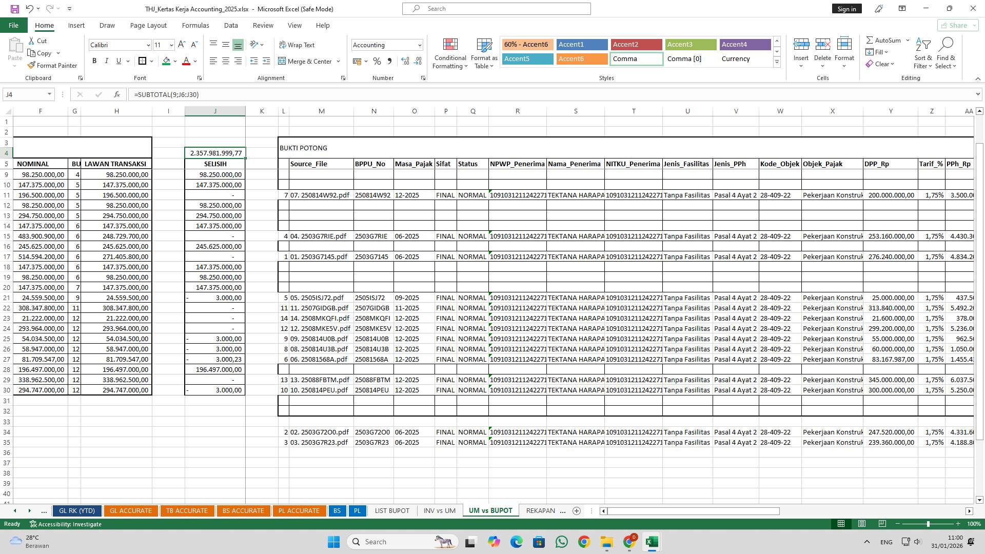Image resolution: width=985 pixels, height=554 pixels.
Task: Expand the AutoSum dropdown arrow
Action: point(908,40)
